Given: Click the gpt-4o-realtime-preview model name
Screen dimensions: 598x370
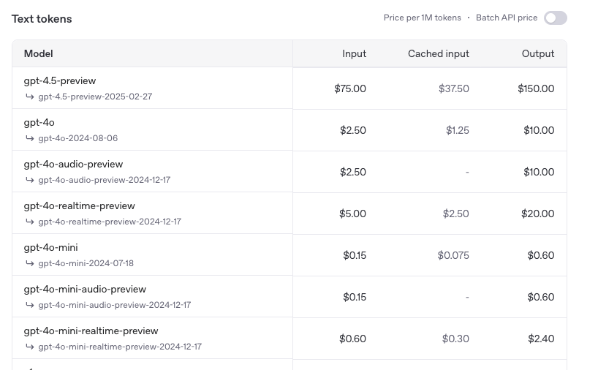Looking at the screenshot, I should 80,206.
